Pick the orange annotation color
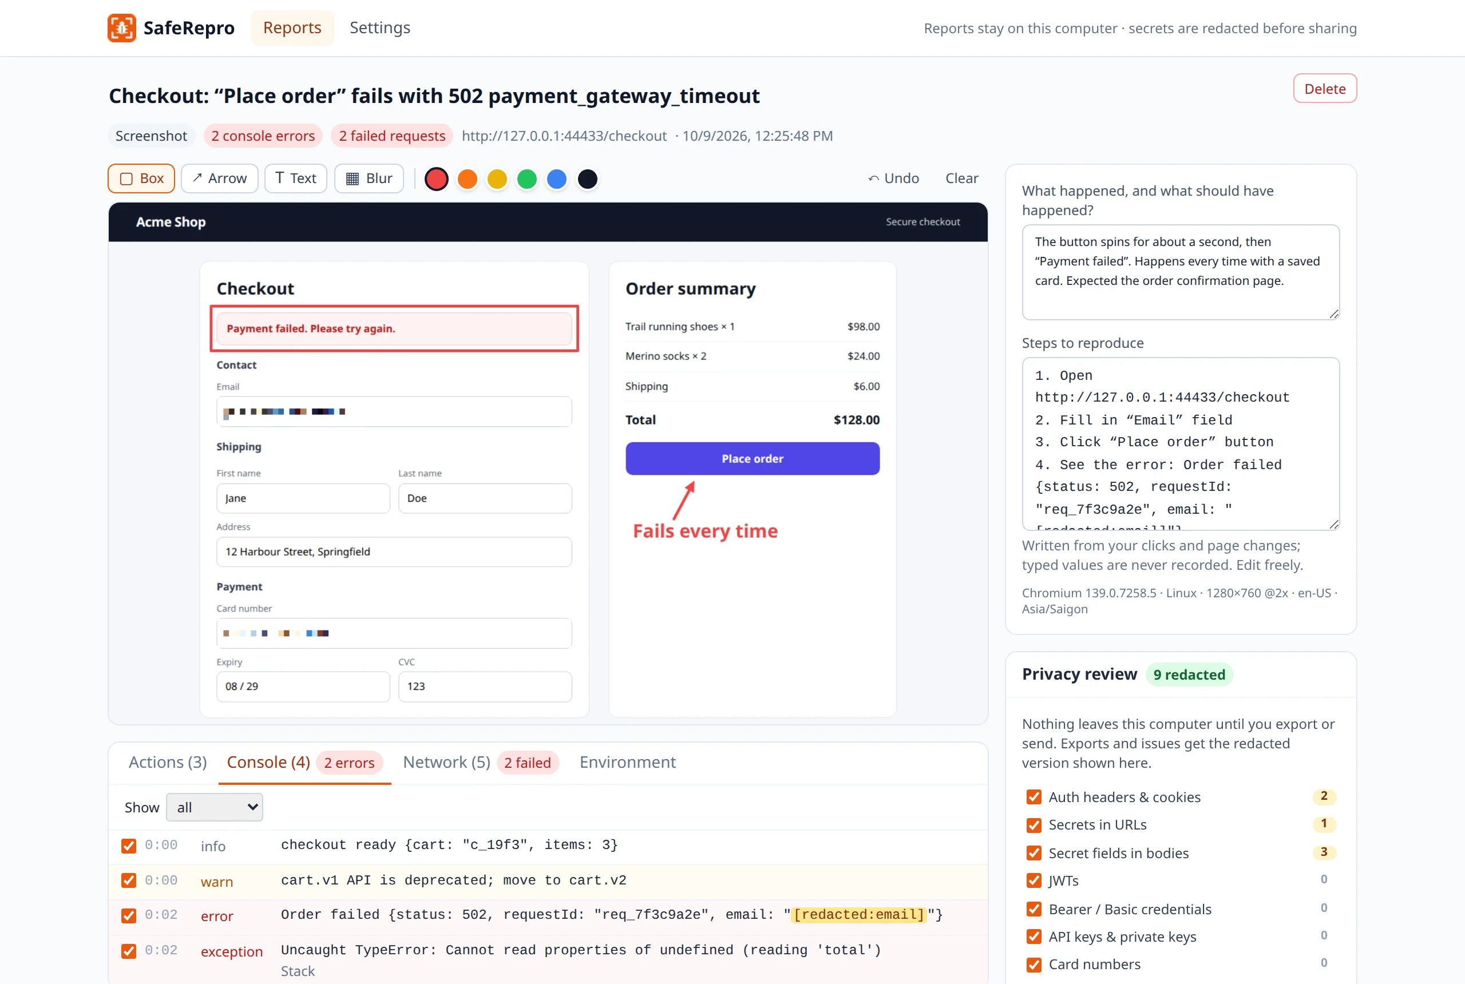Viewport: 1465px width, 984px height. coord(467,179)
